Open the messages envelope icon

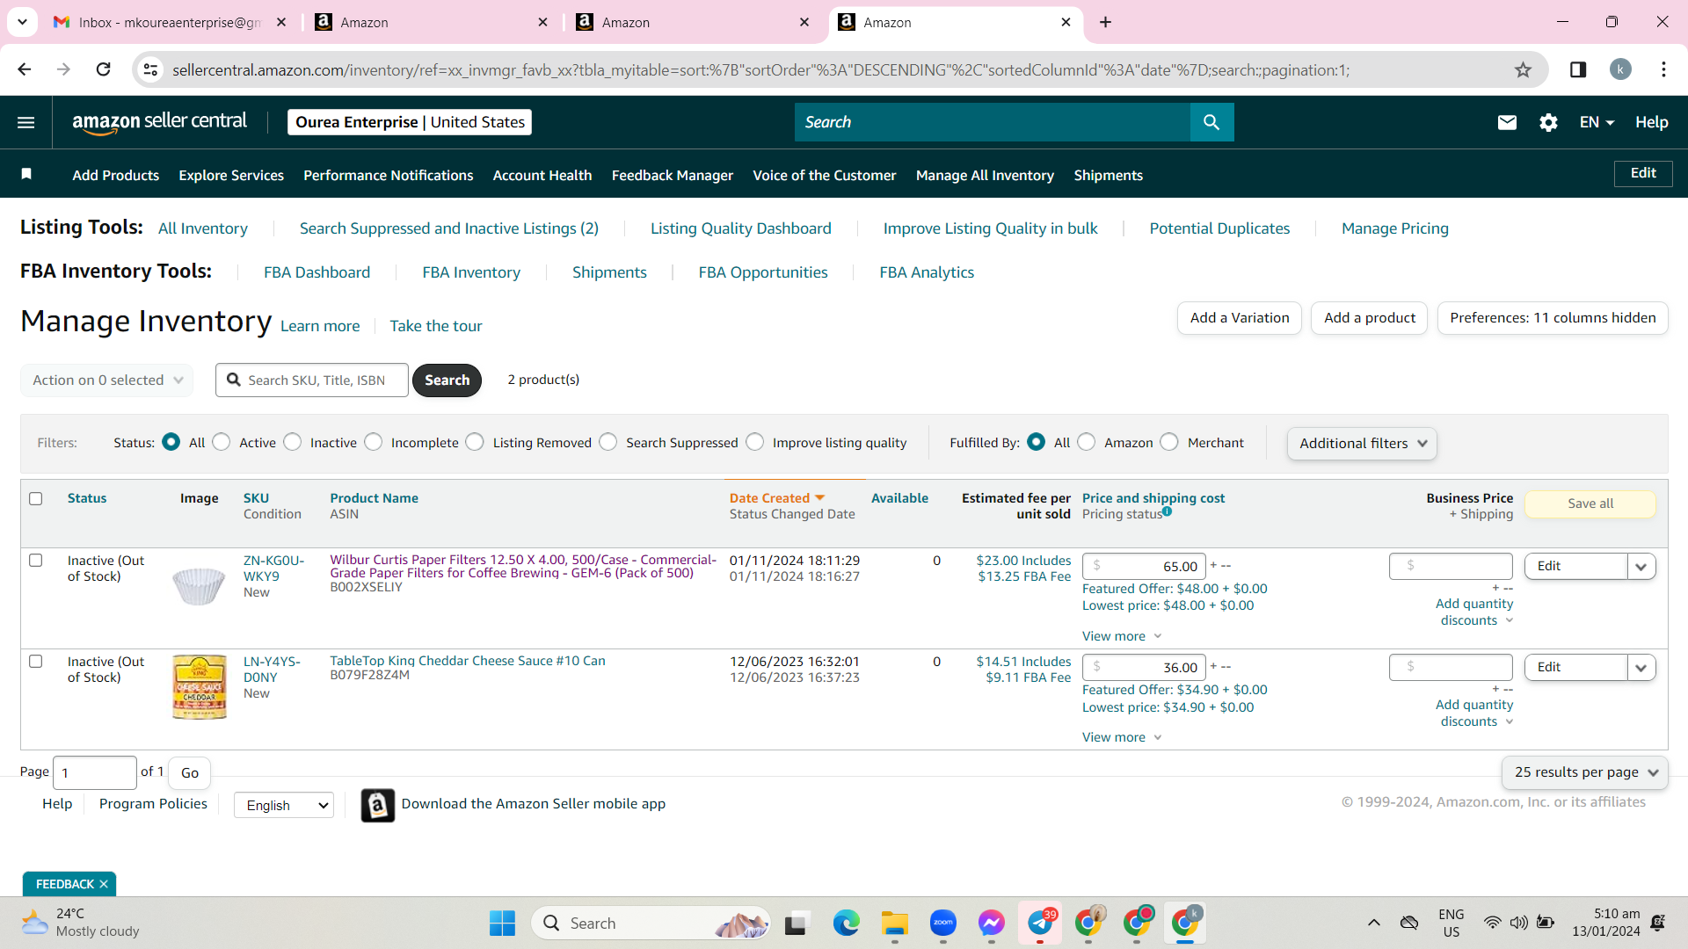tap(1507, 122)
